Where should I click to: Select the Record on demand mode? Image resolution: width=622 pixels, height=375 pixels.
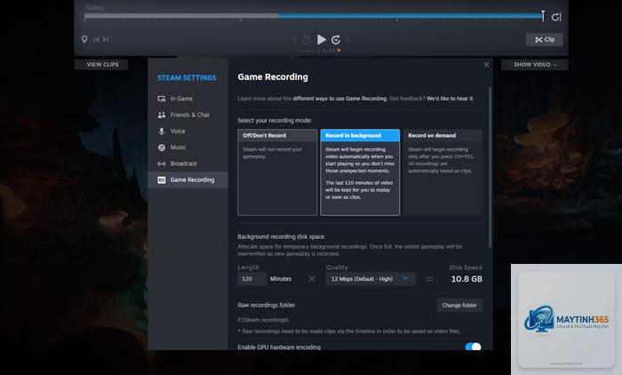pyautogui.click(x=443, y=172)
